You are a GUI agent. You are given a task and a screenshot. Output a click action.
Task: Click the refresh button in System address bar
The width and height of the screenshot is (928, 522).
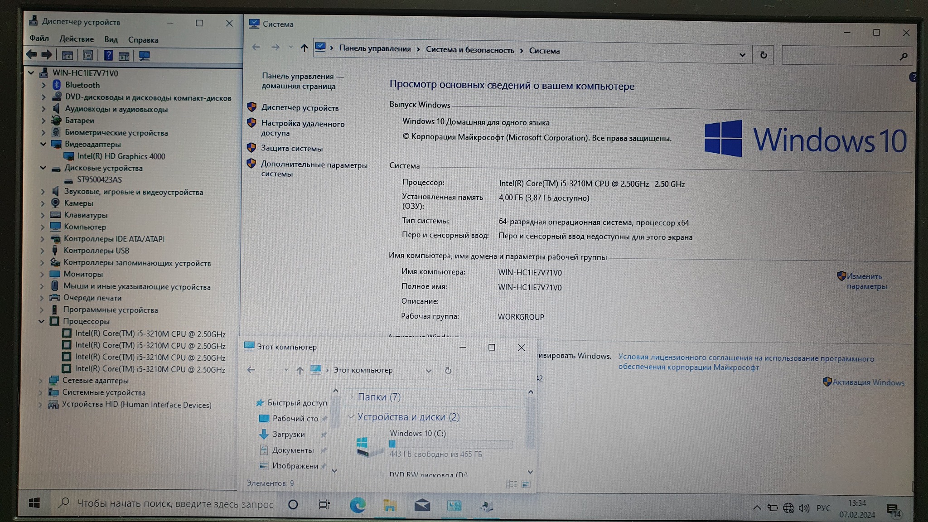tap(764, 55)
